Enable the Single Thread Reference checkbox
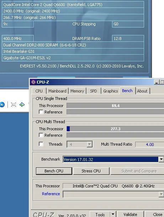164x217 pixels. [x=41, y=112]
